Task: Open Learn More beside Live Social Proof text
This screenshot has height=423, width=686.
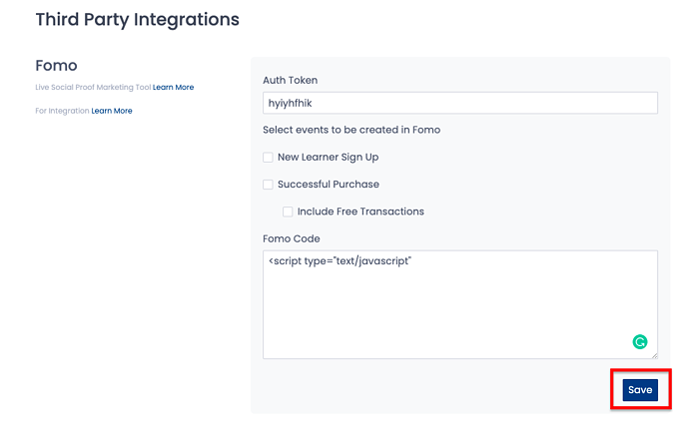Action: click(x=173, y=88)
